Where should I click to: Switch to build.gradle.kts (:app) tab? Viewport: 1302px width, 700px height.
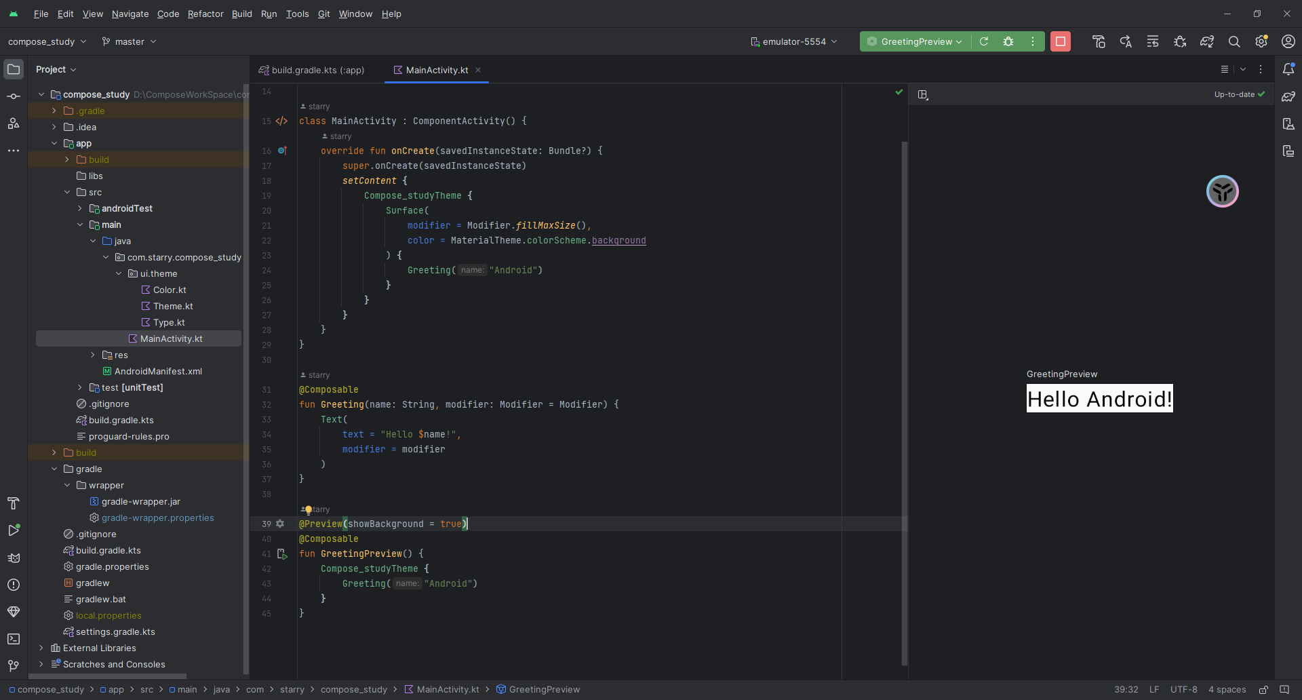[x=312, y=70]
